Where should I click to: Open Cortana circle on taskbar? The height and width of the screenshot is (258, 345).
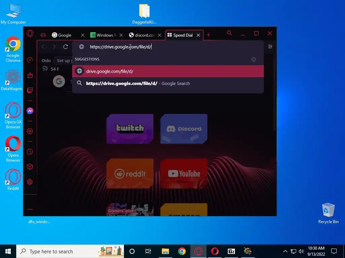pyautogui.click(x=132, y=251)
